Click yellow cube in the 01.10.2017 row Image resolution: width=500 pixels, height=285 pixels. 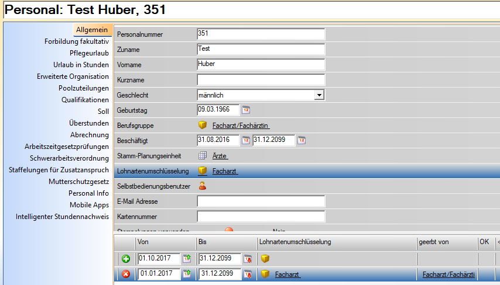coord(265,259)
